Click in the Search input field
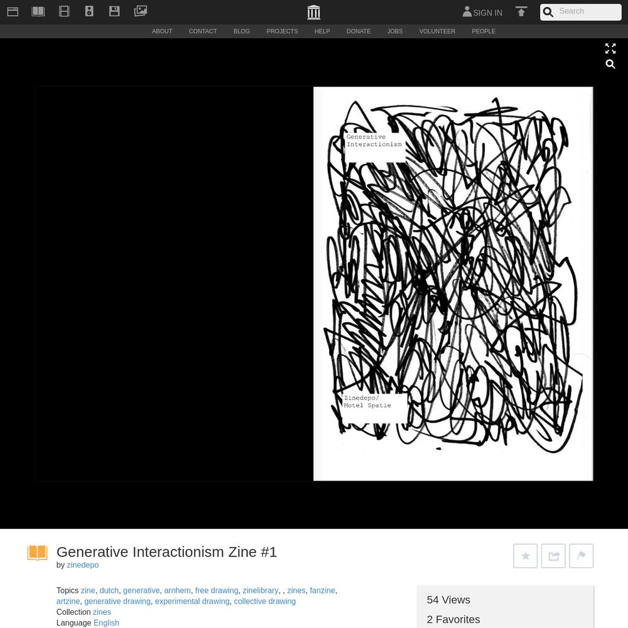The image size is (628, 628). (588, 11)
